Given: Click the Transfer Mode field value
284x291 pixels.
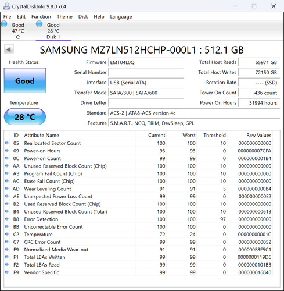Looking at the screenshot, I should click(x=146, y=93).
